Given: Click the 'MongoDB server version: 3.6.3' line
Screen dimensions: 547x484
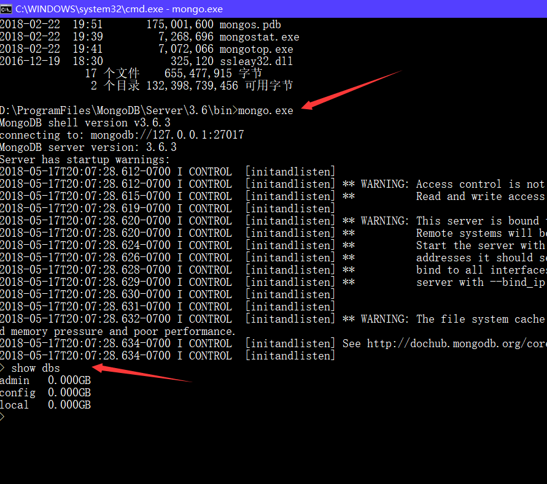Looking at the screenshot, I should 88,147.
